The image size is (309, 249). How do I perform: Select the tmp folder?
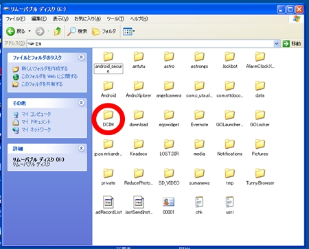pos(230,177)
